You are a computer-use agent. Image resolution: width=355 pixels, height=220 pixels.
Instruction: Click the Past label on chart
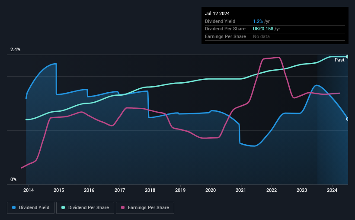[339, 60]
